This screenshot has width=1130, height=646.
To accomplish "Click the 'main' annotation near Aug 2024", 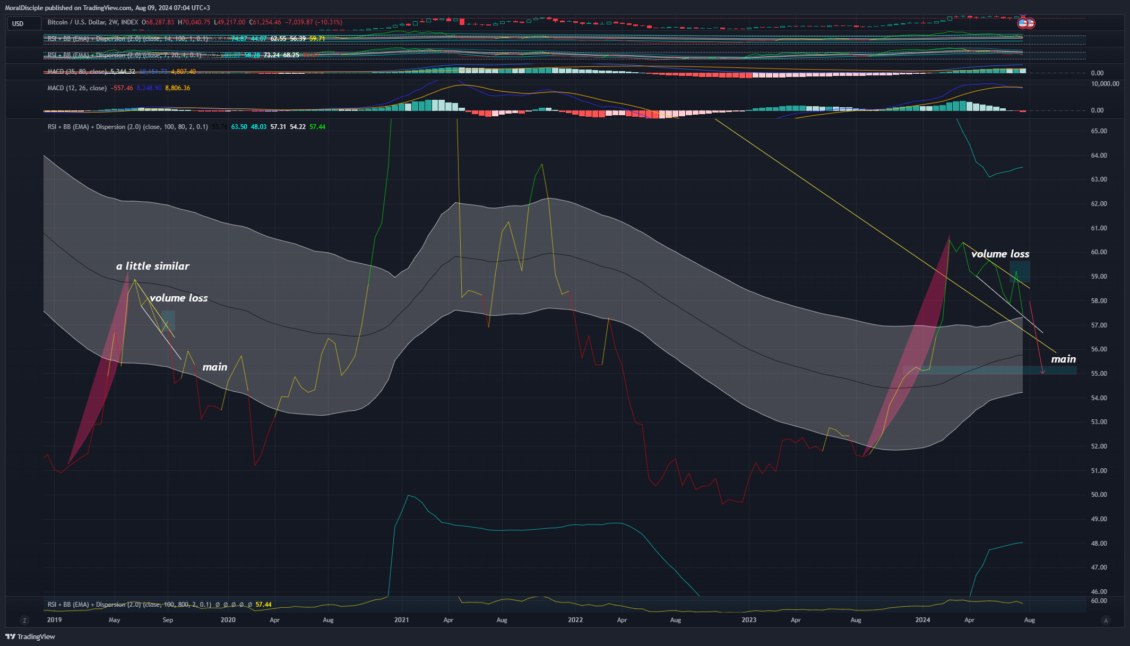I will click(x=1064, y=359).
